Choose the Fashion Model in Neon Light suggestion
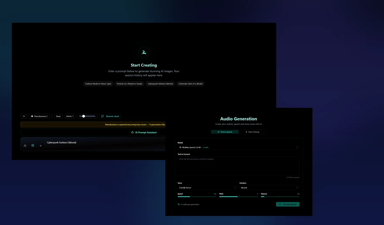 click(x=98, y=84)
